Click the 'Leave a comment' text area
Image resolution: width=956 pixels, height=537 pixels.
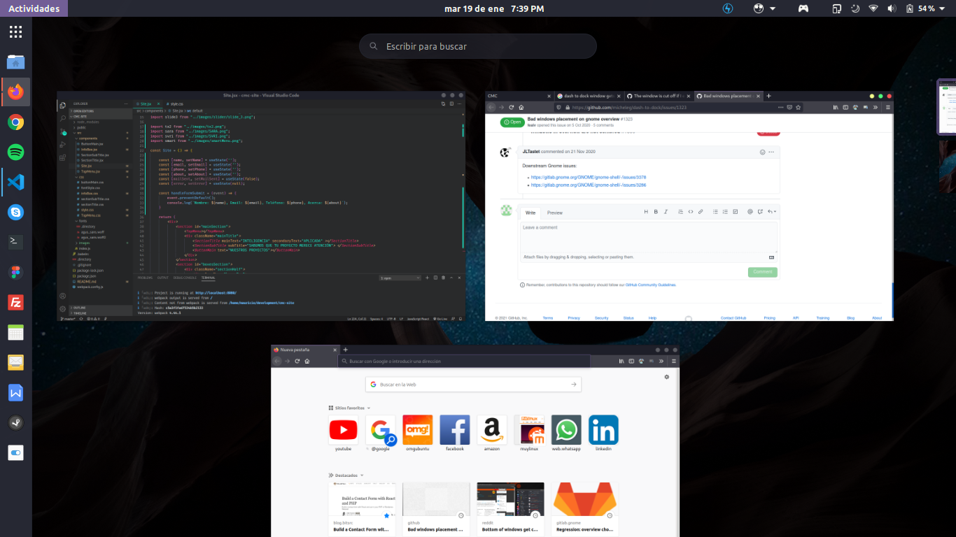(x=649, y=236)
